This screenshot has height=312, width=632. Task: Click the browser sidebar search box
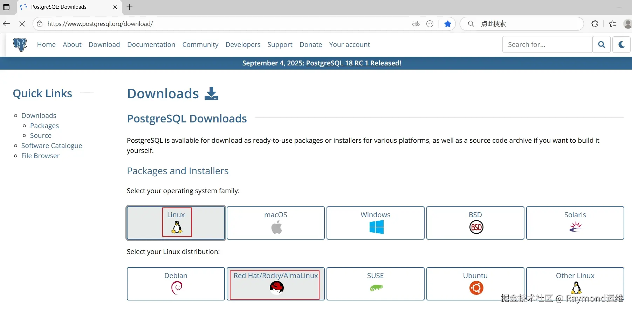point(522,24)
